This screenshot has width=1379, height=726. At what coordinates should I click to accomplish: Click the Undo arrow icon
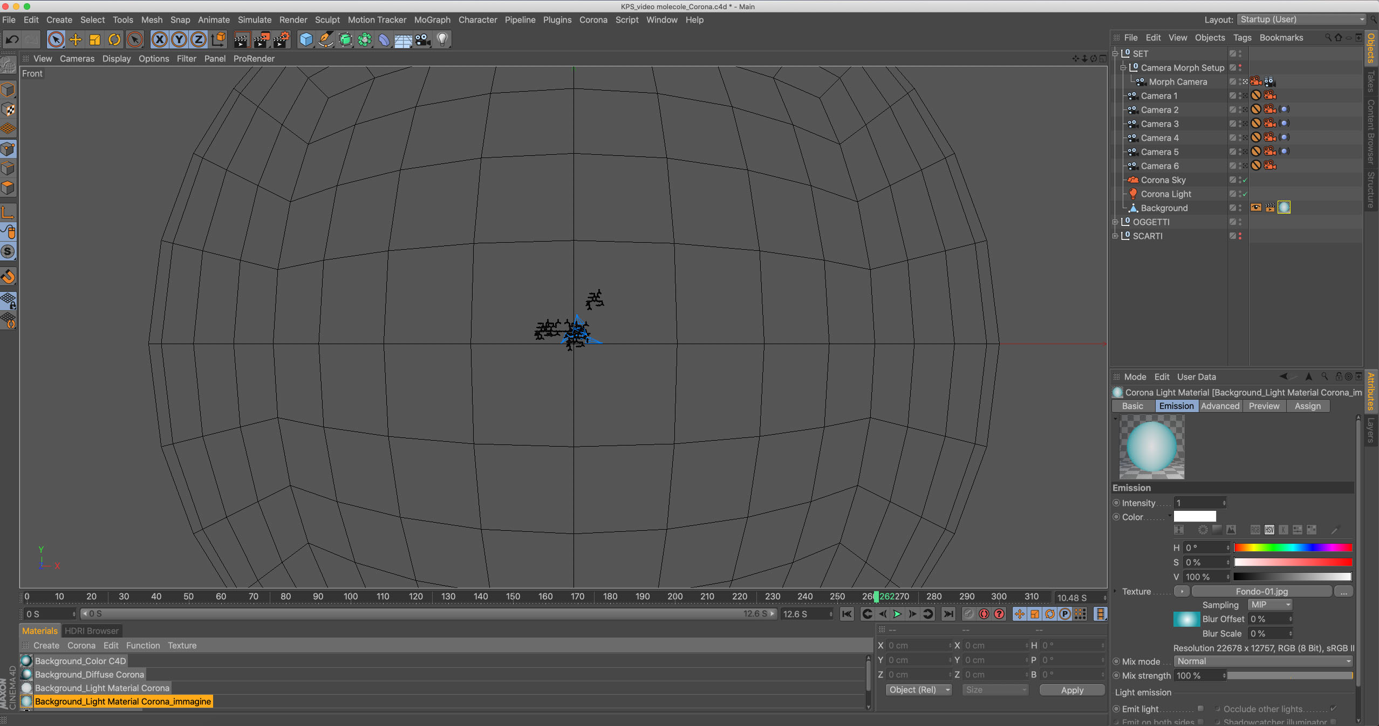pos(12,39)
